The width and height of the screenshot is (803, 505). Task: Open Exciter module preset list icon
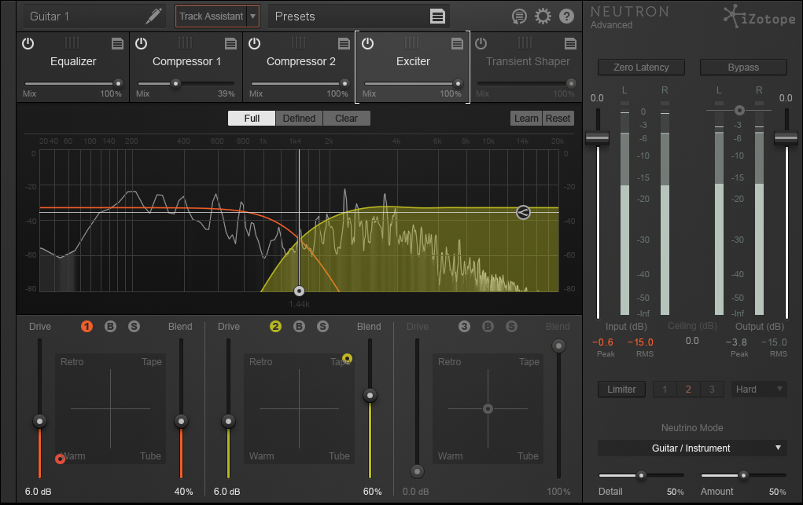coord(457,43)
